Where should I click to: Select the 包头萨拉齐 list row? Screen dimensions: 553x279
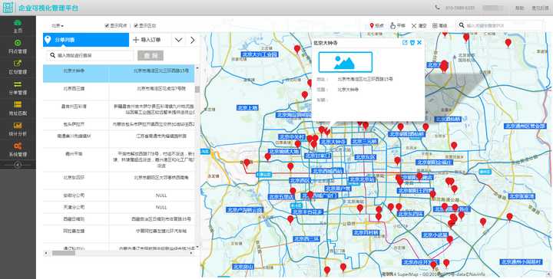point(118,124)
